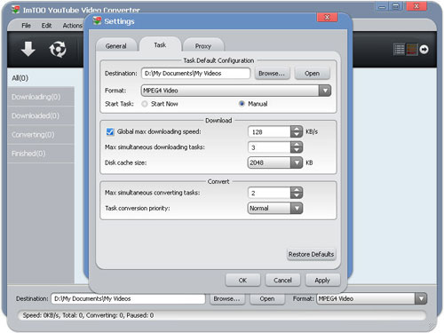Decrease global max downloading speed value
Screen dimensions: 444x333
tap(297, 135)
